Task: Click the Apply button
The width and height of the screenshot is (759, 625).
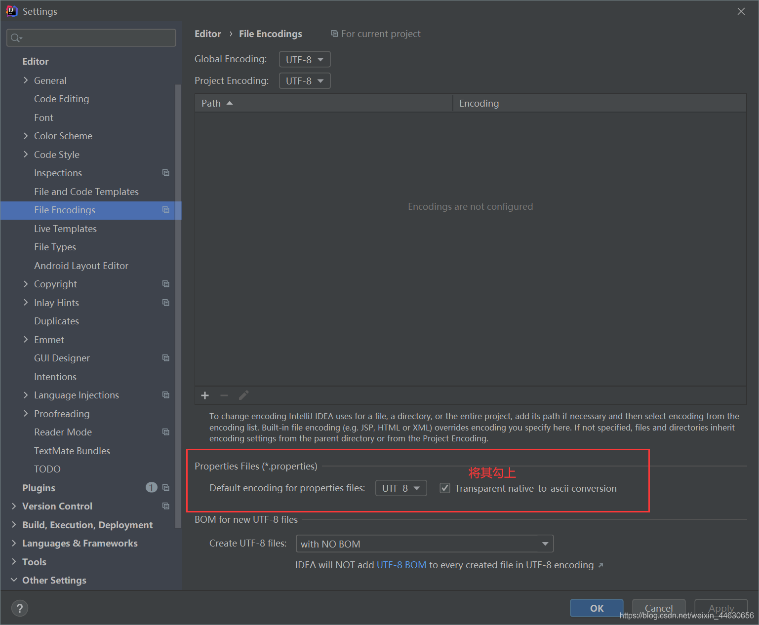Action: pyautogui.click(x=721, y=608)
